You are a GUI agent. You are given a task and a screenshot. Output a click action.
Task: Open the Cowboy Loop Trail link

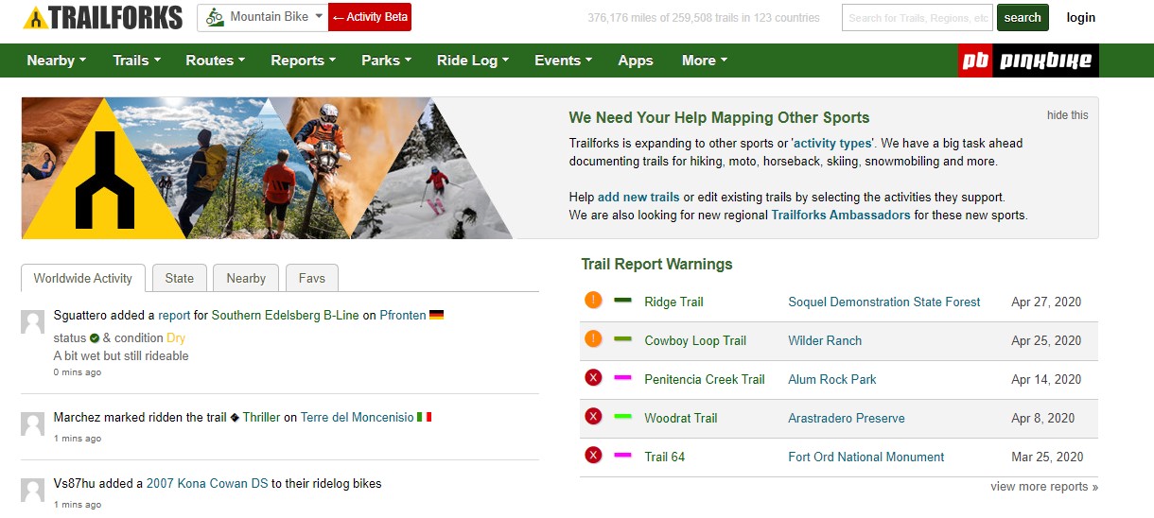coord(695,341)
